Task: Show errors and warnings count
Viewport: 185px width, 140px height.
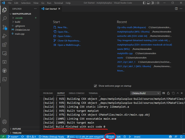Action: [31, 137]
